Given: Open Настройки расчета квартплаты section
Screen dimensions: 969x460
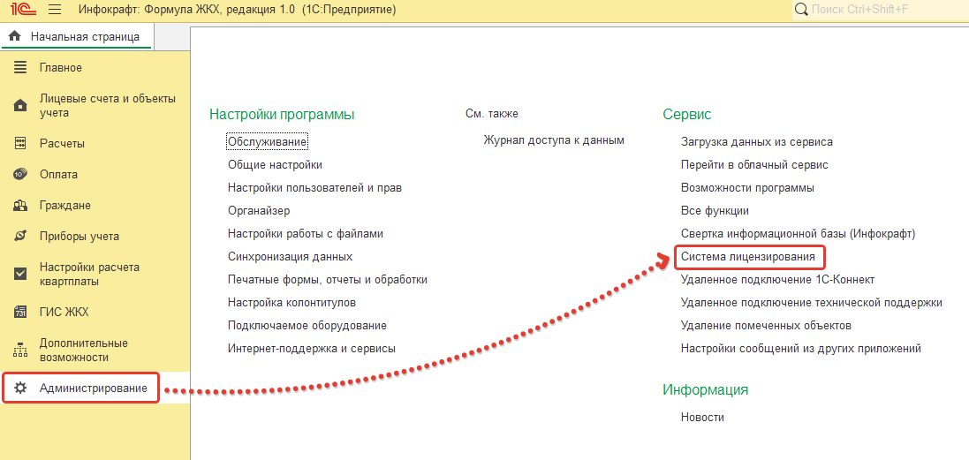Looking at the screenshot, I should [89, 275].
